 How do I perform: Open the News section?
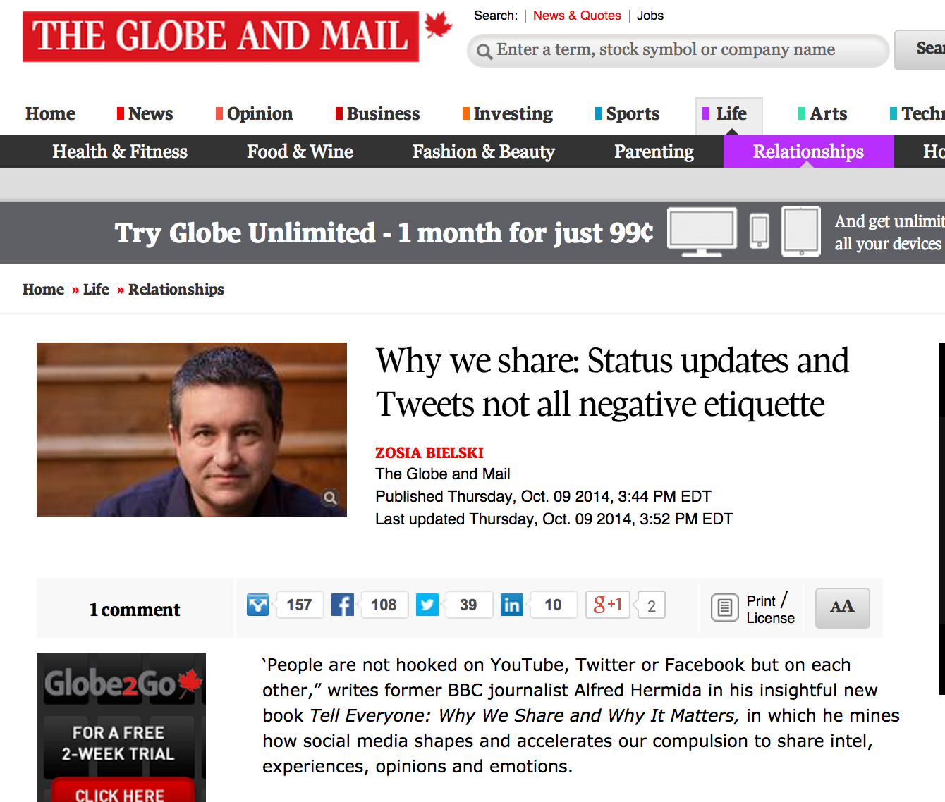point(145,114)
